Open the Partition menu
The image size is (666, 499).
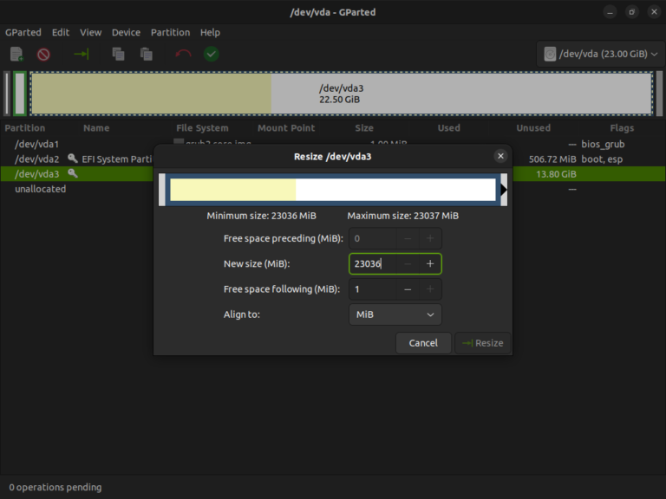point(170,32)
